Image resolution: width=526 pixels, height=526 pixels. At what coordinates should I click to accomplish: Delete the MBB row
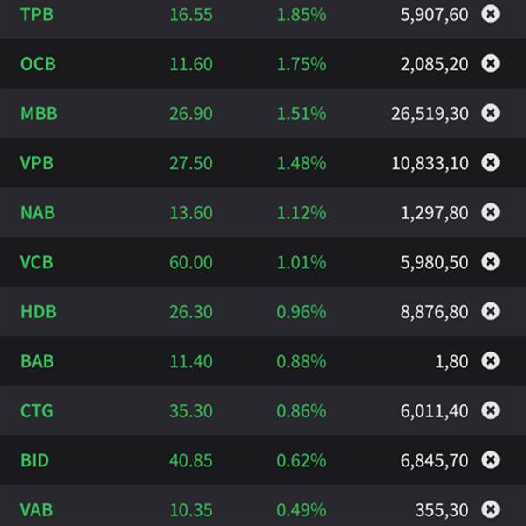click(491, 113)
